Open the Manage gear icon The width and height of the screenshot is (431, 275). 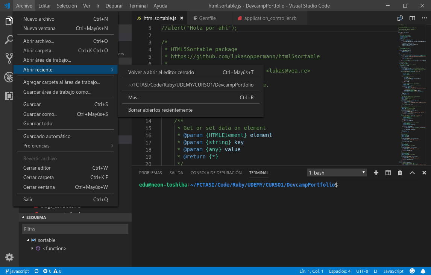click(x=9, y=257)
